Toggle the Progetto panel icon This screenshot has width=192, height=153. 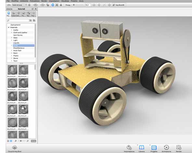tap(154, 147)
